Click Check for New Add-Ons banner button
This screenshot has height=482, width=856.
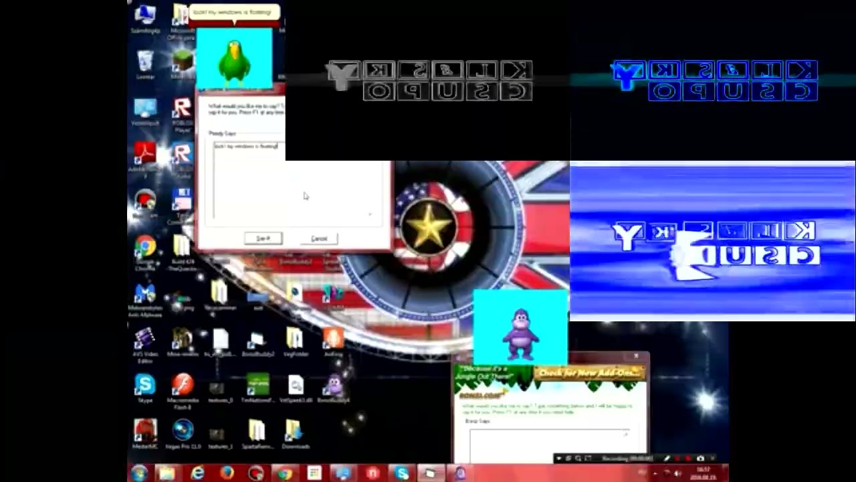589,373
